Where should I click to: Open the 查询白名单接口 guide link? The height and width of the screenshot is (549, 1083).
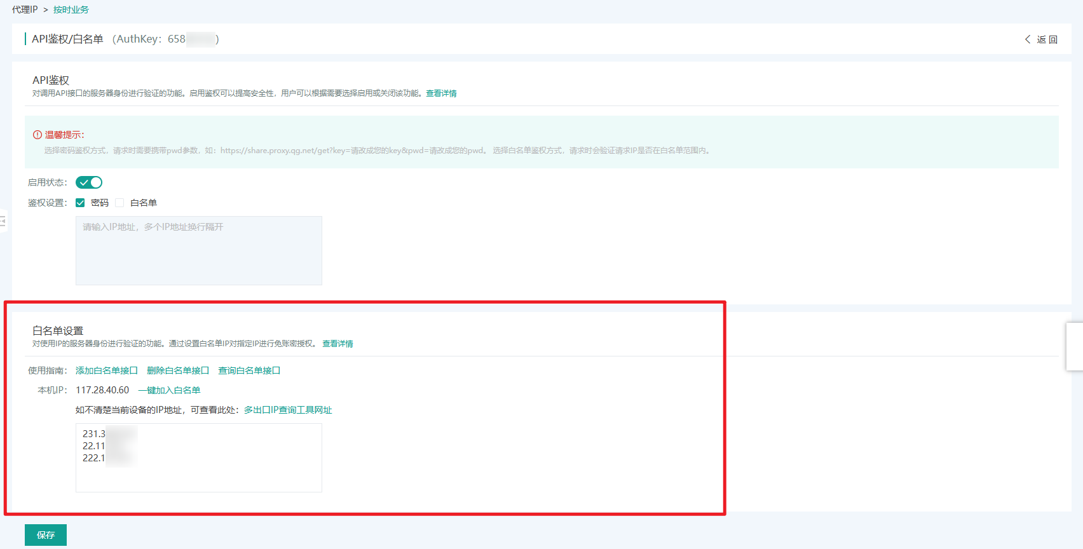pyautogui.click(x=249, y=370)
